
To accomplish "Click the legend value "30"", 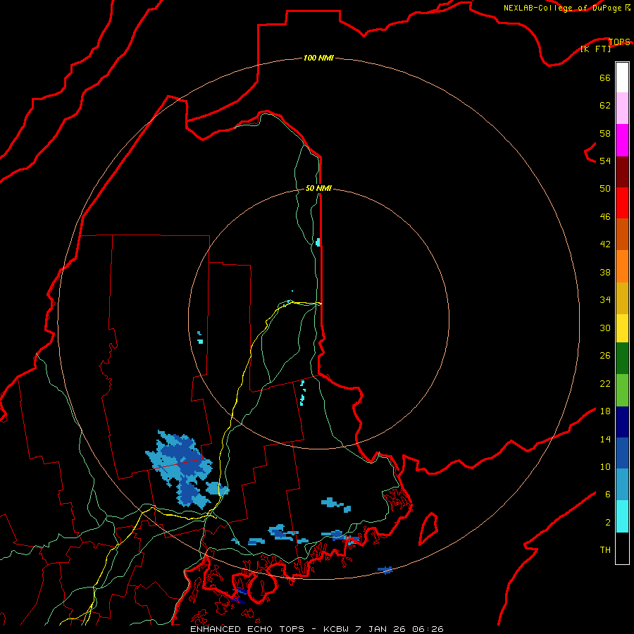I will 605,328.
